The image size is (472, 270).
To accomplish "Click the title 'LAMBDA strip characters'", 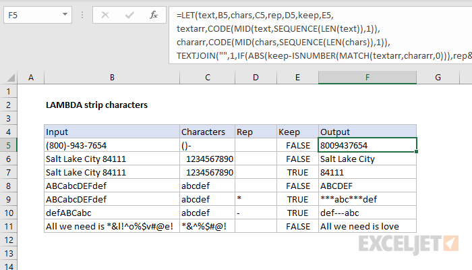I will coord(96,105).
